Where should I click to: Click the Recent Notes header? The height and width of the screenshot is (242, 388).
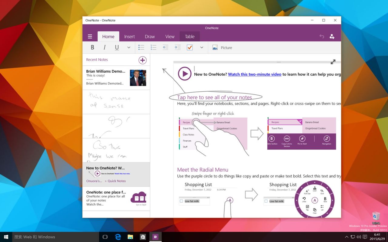point(97,60)
